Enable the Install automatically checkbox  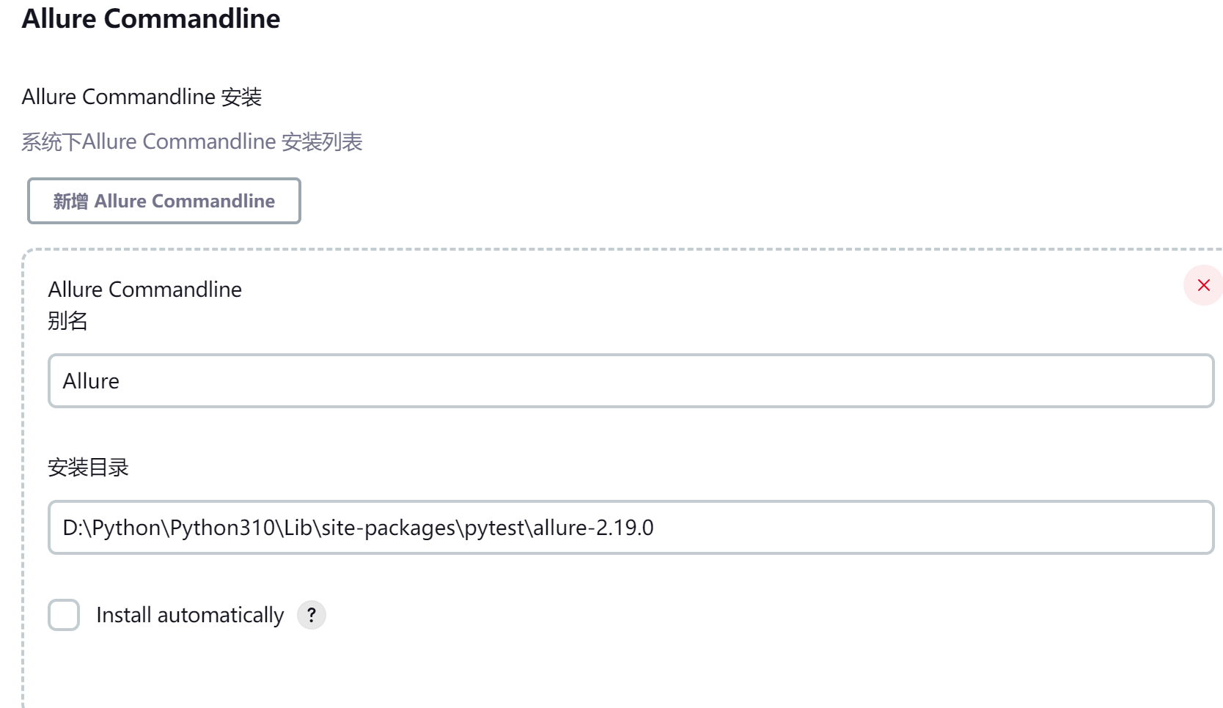coord(64,615)
